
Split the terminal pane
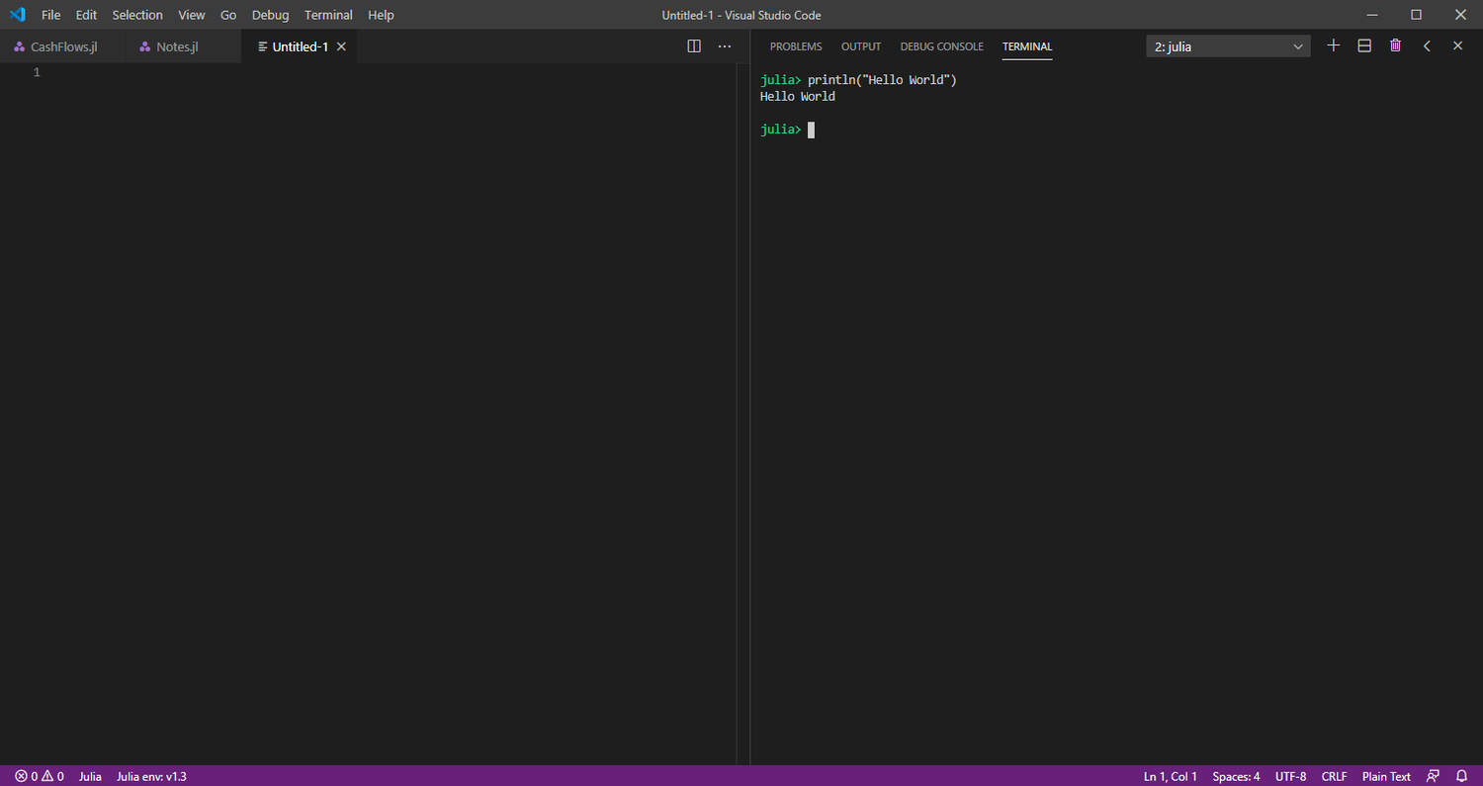pyautogui.click(x=1364, y=45)
